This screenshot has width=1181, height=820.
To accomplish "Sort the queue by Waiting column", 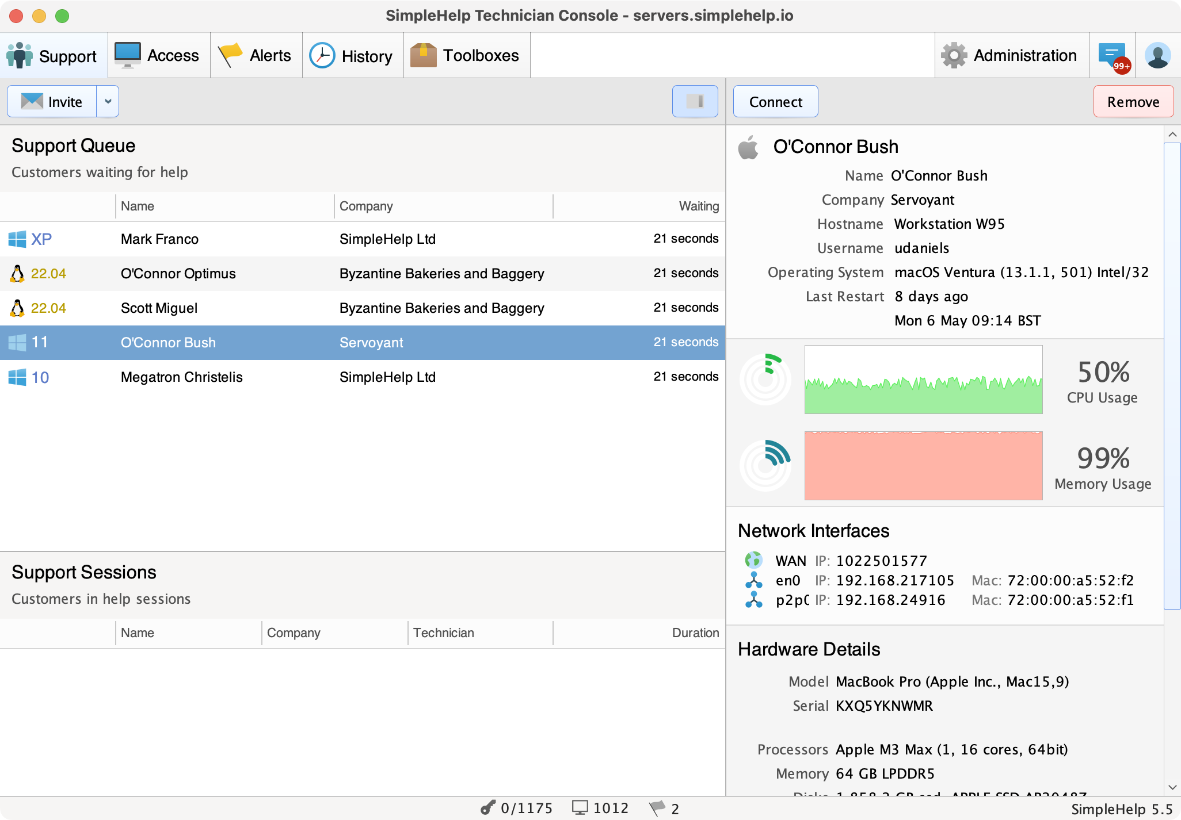I will (x=639, y=206).
